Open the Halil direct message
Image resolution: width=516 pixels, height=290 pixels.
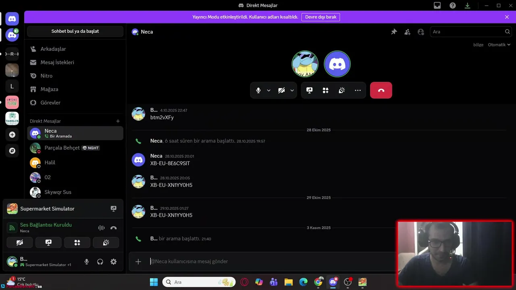tap(75, 163)
